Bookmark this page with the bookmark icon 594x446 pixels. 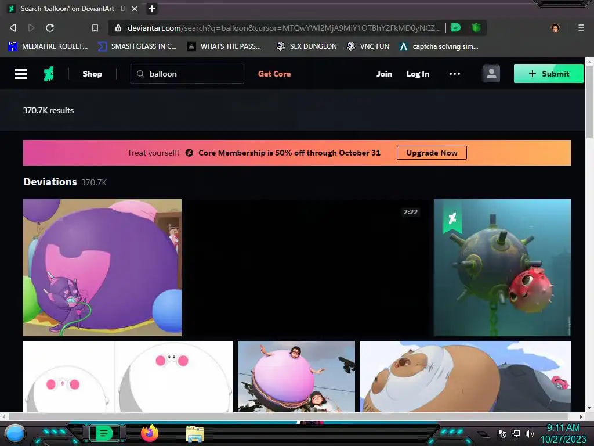(95, 28)
